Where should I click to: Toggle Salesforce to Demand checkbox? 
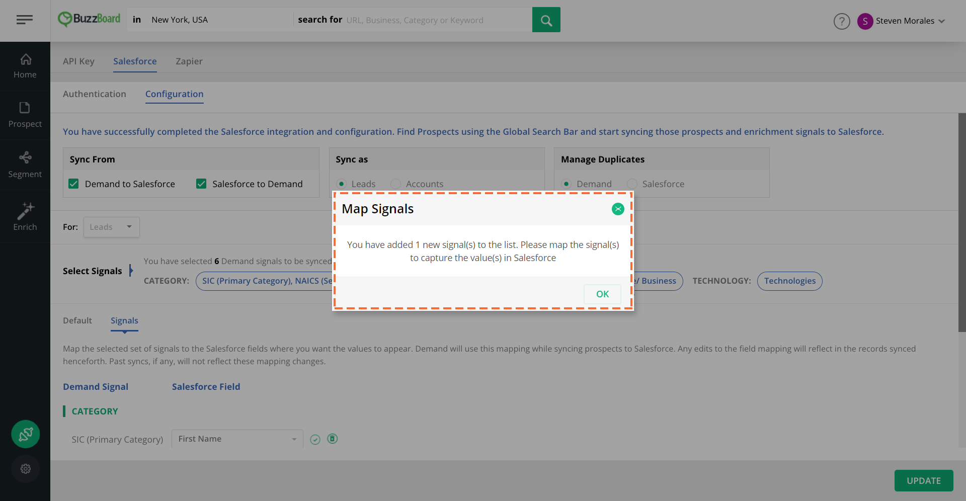pyautogui.click(x=201, y=184)
